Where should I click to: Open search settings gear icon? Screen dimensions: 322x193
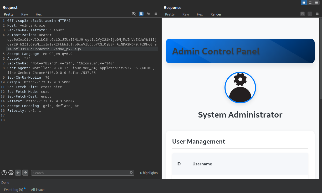(11, 173)
